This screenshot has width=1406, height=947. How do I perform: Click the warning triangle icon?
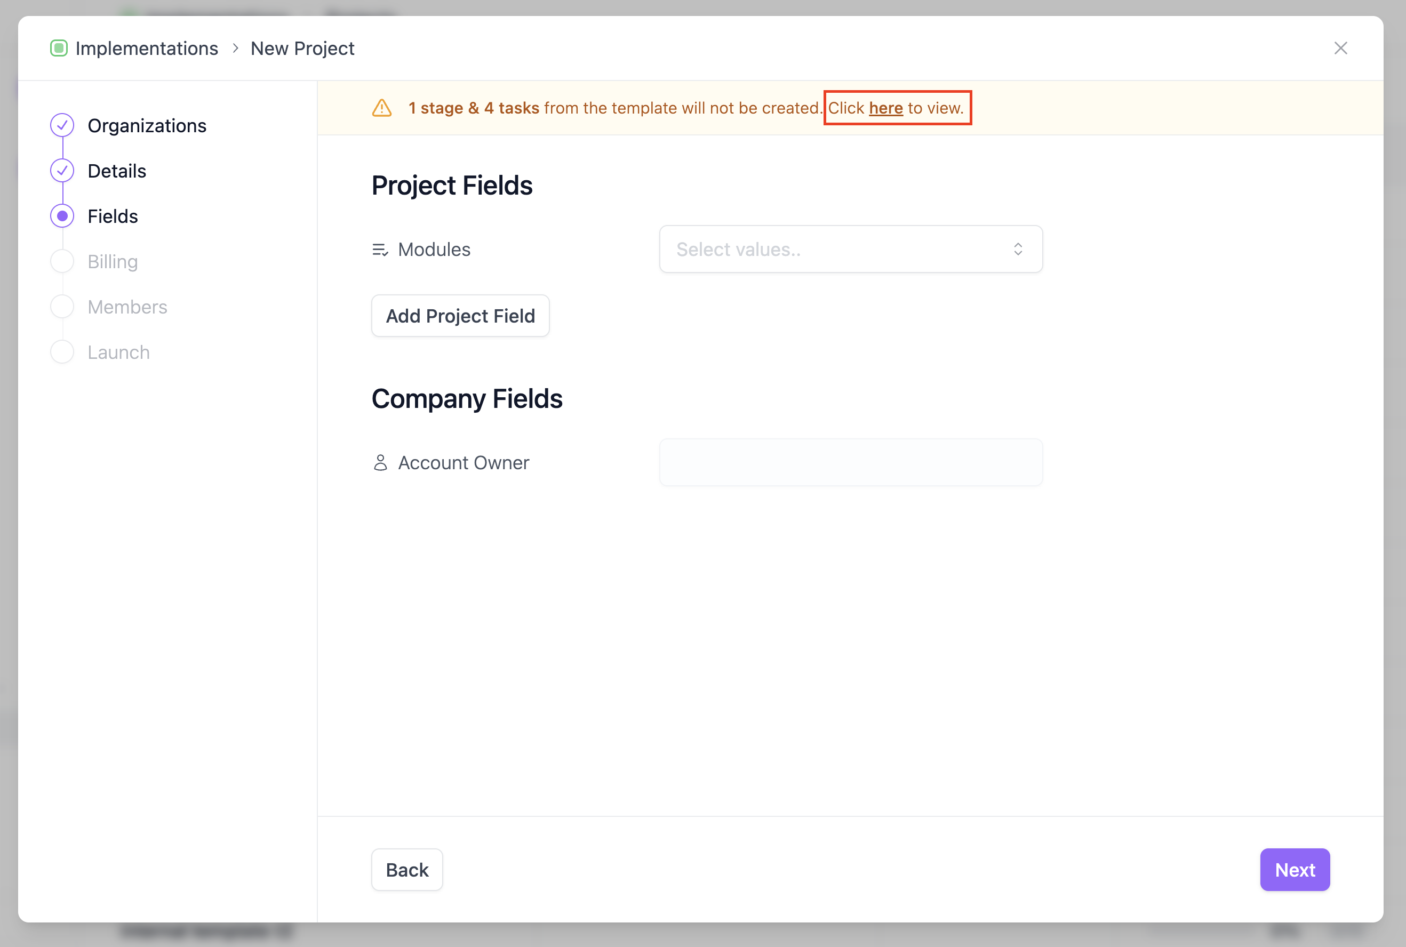[x=382, y=108]
